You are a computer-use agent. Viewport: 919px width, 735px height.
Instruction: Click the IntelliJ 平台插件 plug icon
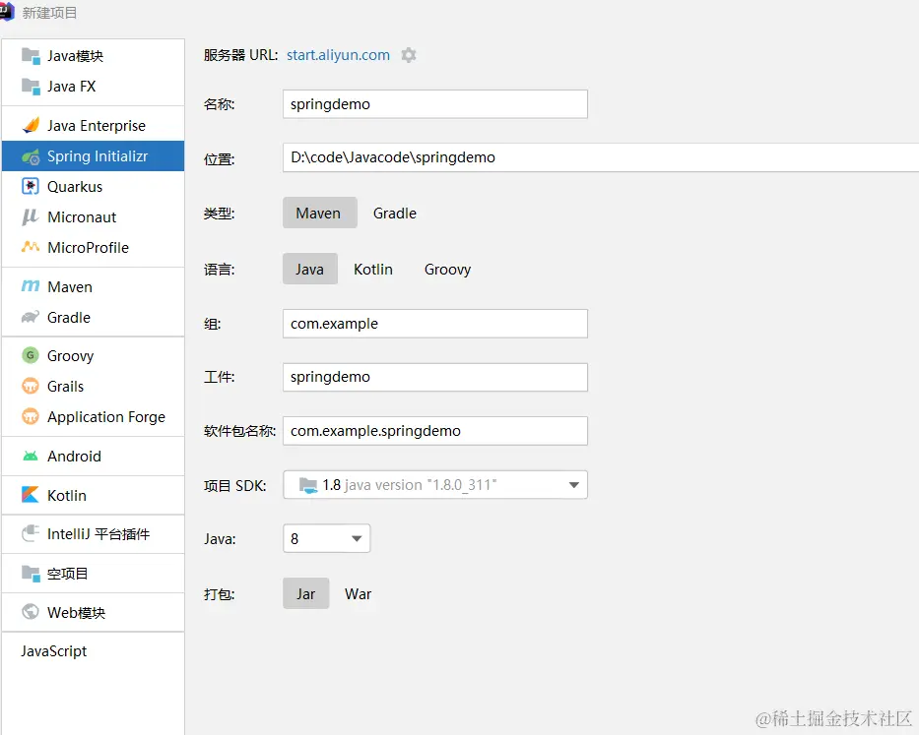[x=31, y=533]
